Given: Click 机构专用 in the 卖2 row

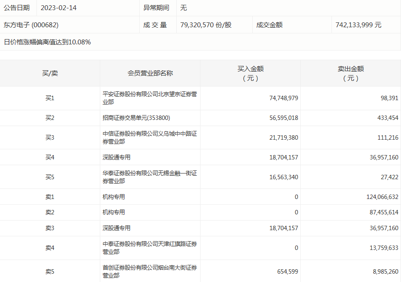Looking at the screenshot, I should tap(114, 212).
